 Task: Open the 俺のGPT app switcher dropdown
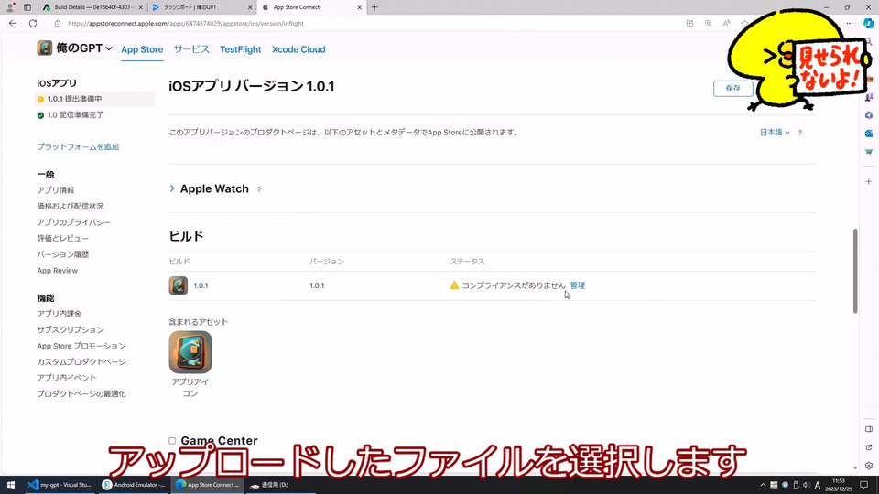82,48
